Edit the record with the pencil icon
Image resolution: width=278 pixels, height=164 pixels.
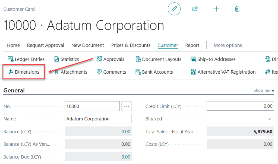click(174, 9)
